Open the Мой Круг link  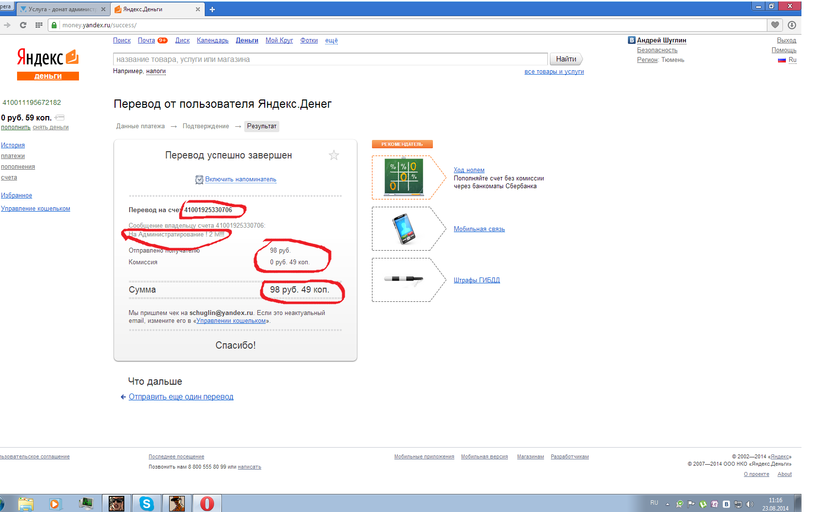click(279, 40)
